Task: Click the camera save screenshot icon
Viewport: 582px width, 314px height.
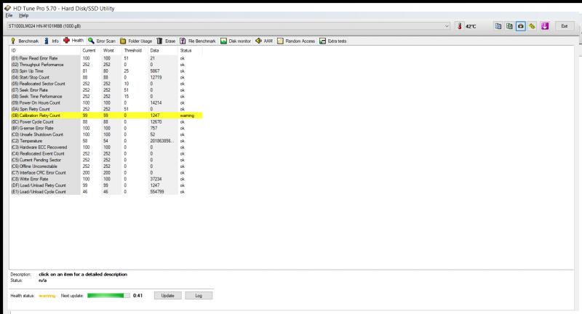Action: (x=521, y=26)
